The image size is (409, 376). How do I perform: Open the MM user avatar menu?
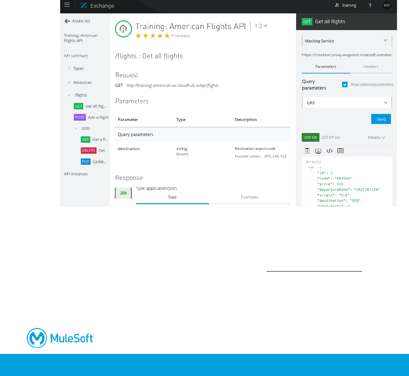(387, 5)
